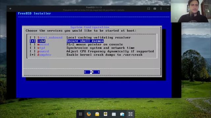Click the 'FreeBSD Installer' heading

34,13
